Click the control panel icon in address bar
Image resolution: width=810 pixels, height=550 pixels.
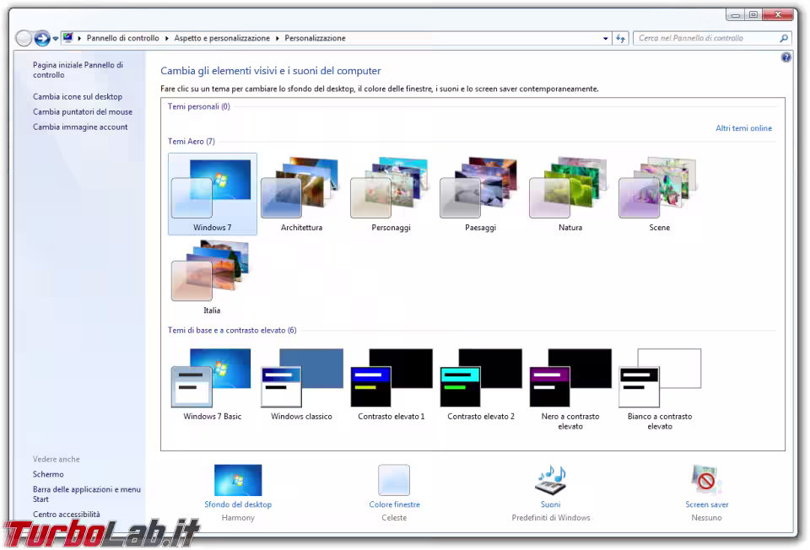[67, 38]
